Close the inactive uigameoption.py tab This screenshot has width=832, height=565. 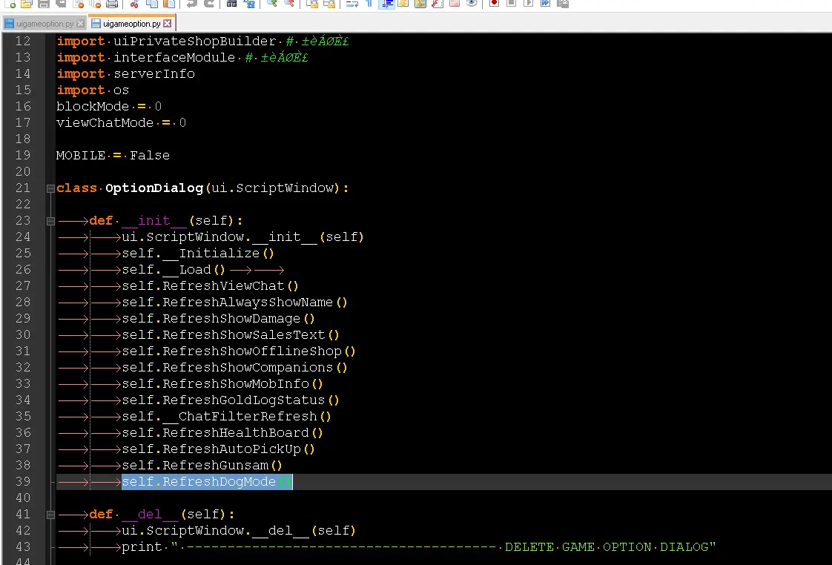(x=81, y=24)
